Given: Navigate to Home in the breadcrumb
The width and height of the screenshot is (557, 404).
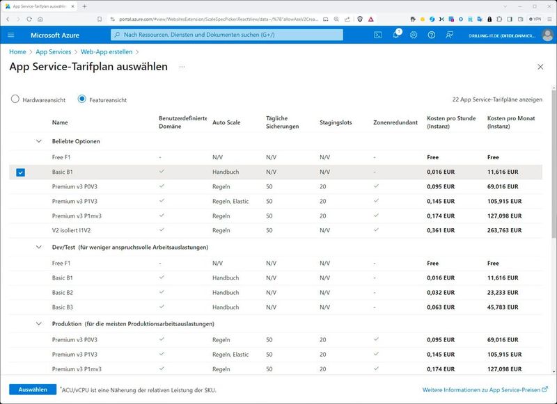Looking at the screenshot, I should click(x=17, y=51).
